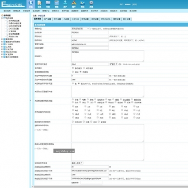
Task: Click page icon beside DIGG顶设置 tree item
Action: 8,29
